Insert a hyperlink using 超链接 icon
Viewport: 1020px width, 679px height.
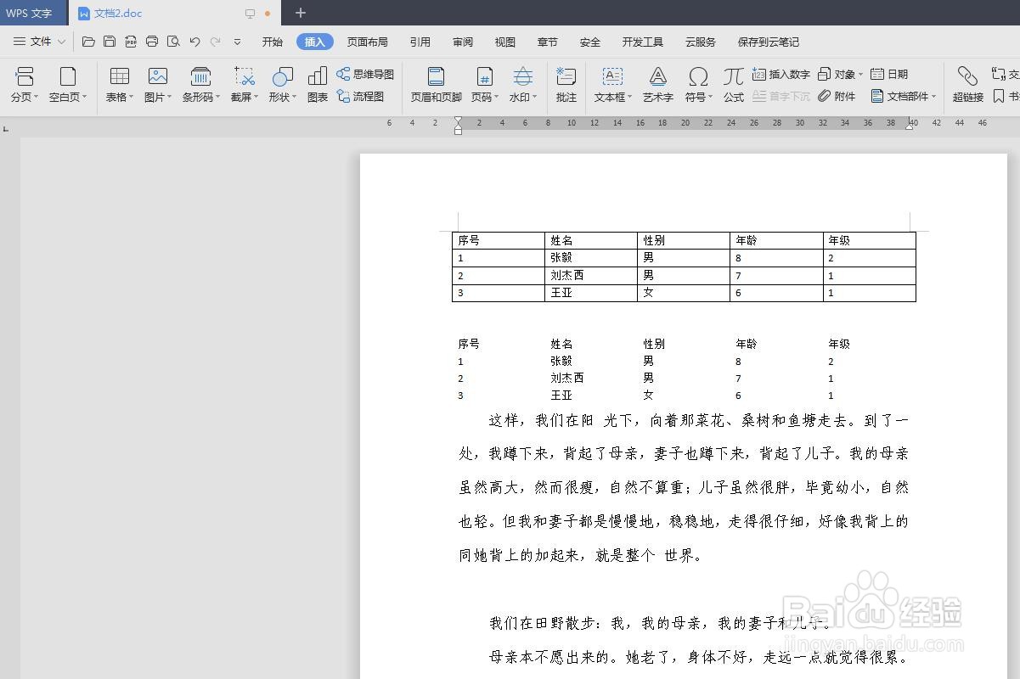click(x=966, y=83)
